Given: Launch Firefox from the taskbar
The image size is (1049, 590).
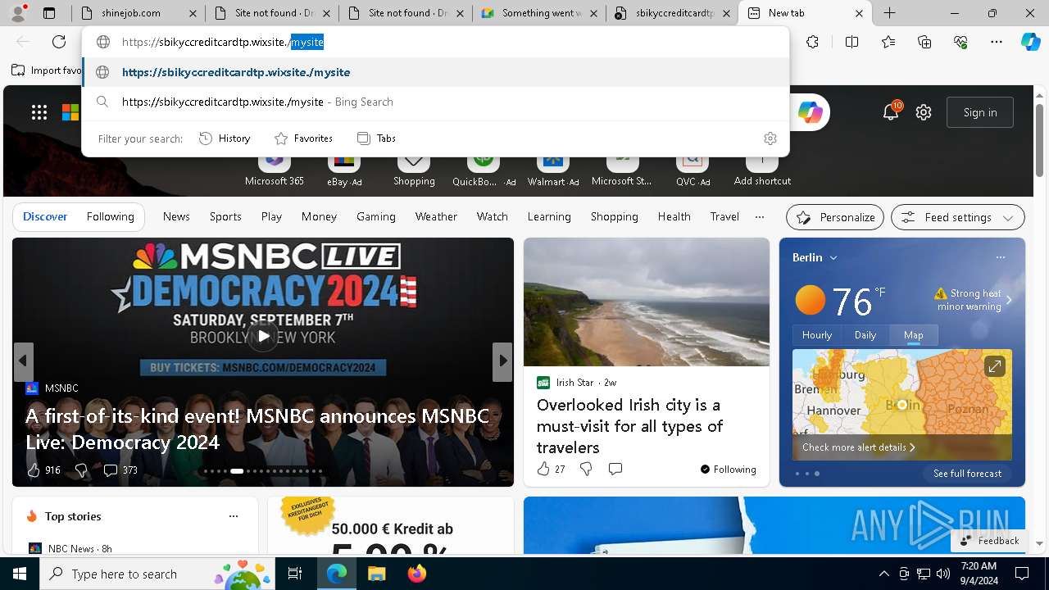Looking at the screenshot, I should (x=417, y=574).
